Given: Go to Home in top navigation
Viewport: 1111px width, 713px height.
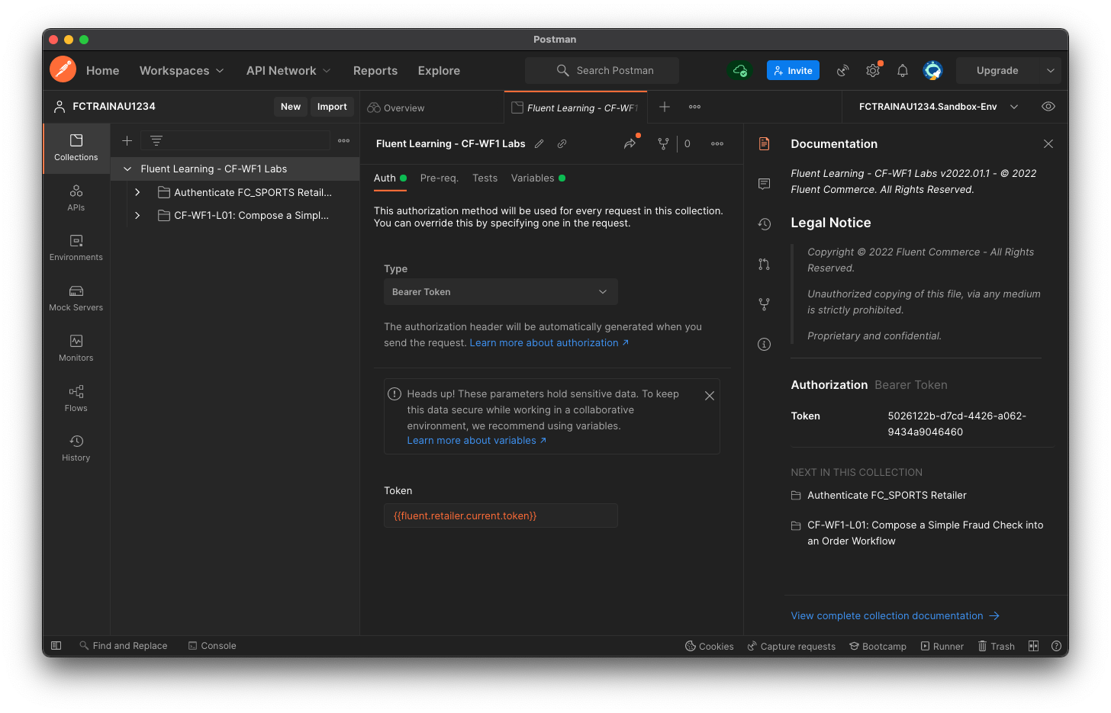Looking at the screenshot, I should pos(102,70).
